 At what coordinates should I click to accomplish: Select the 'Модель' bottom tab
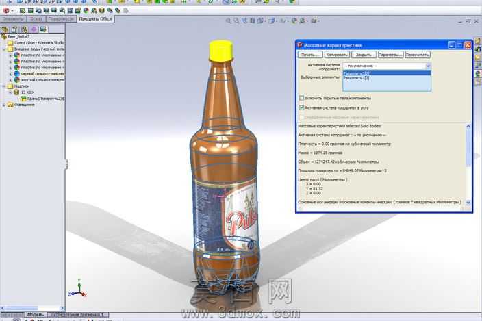coord(36,315)
